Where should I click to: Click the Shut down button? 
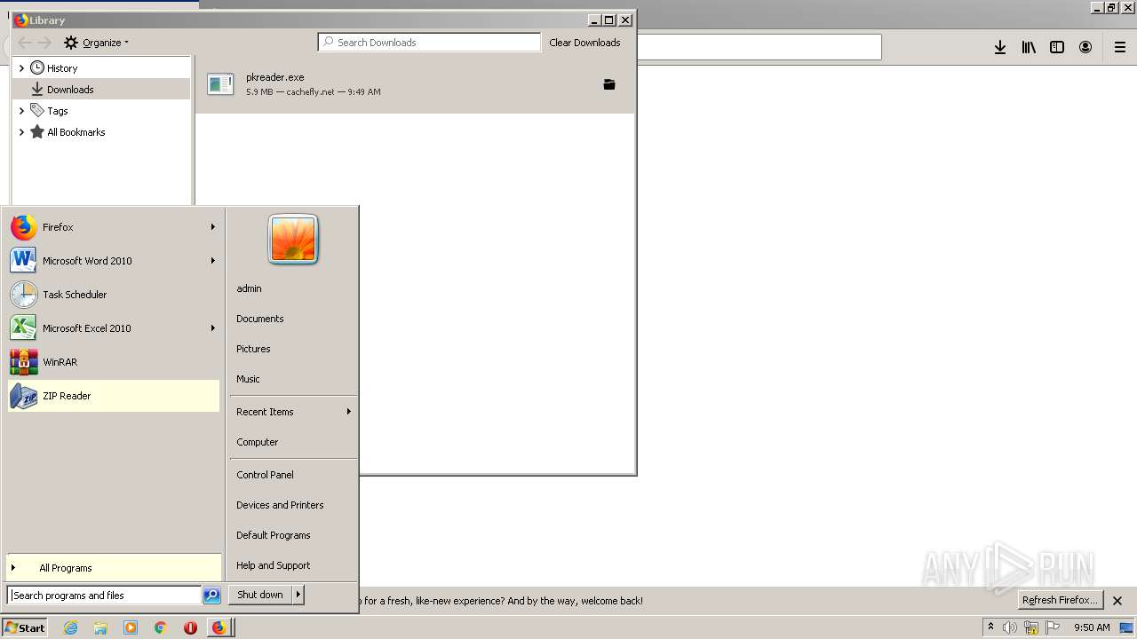[260, 595]
